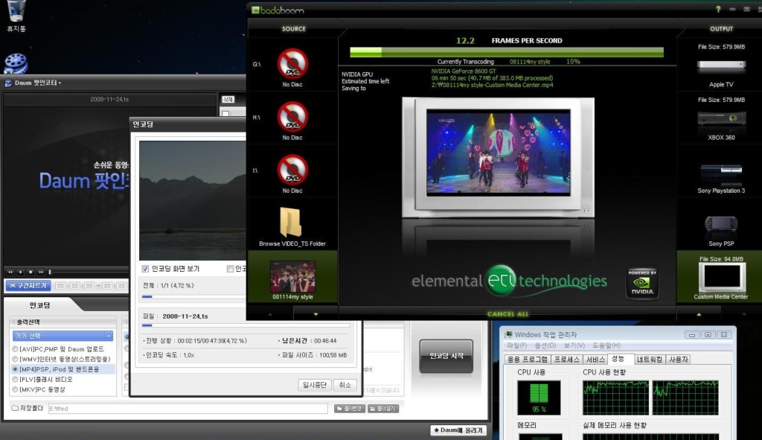Click 취소 cancel button in encoding dialog

pos(345,385)
